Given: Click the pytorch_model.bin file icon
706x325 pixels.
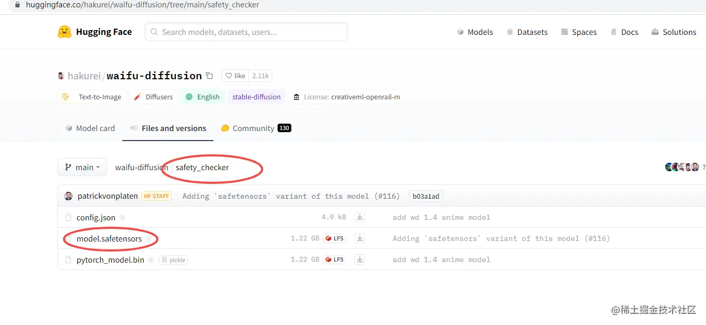Looking at the screenshot, I should pos(68,259).
